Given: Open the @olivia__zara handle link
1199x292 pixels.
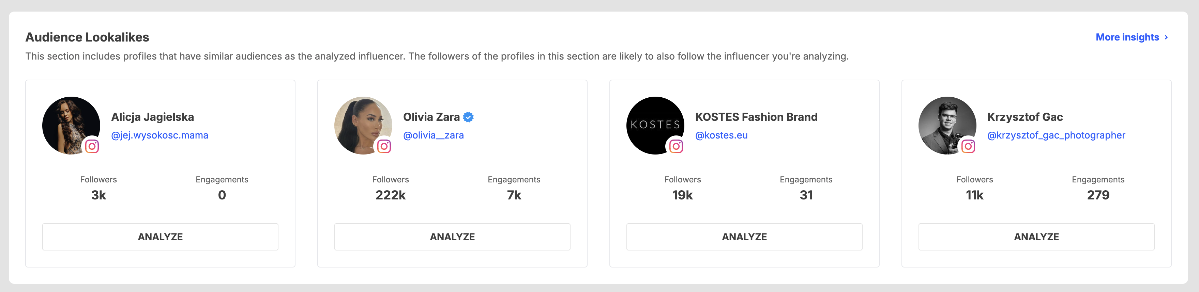Looking at the screenshot, I should tap(433, 135).
